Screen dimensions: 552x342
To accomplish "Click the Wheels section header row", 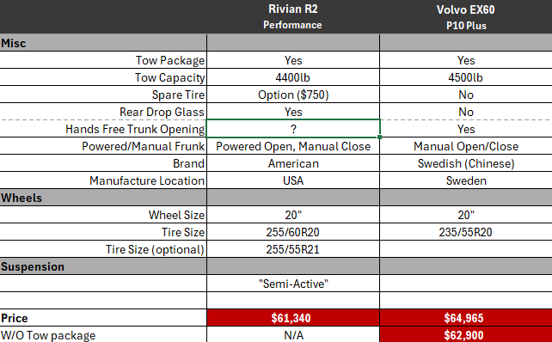I will (276, 198).
